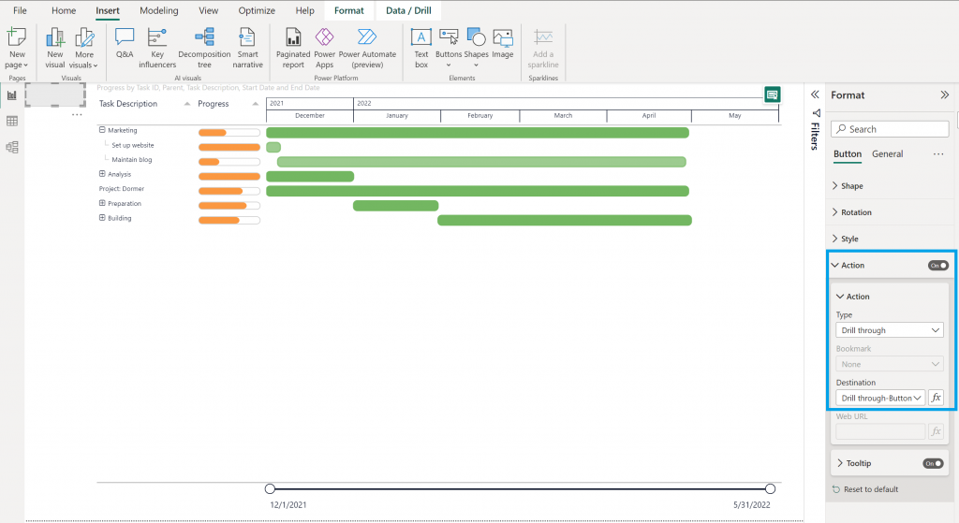The image size is (959, 523).
Task: Insert a New visual
Action: (x=55, y=48)
